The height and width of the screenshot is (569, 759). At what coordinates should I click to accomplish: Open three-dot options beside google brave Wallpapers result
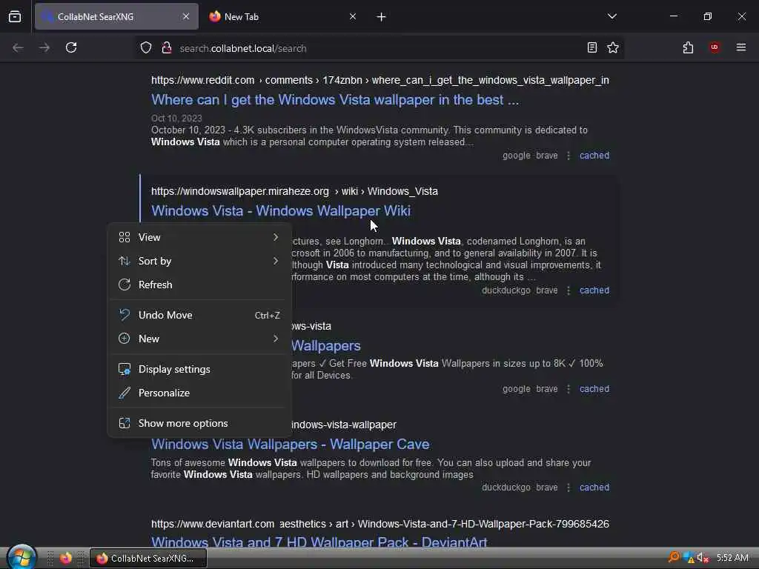(x=569, y=389)
